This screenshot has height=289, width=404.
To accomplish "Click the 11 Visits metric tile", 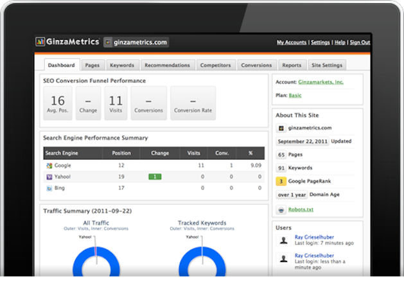I will (116, 103).
